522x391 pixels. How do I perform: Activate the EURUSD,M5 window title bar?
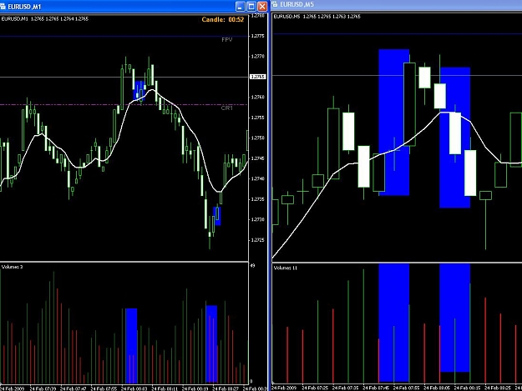point(397,5)
